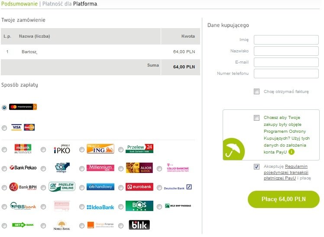Click the ING bank logo
The image size is (324, 237).
100,149
